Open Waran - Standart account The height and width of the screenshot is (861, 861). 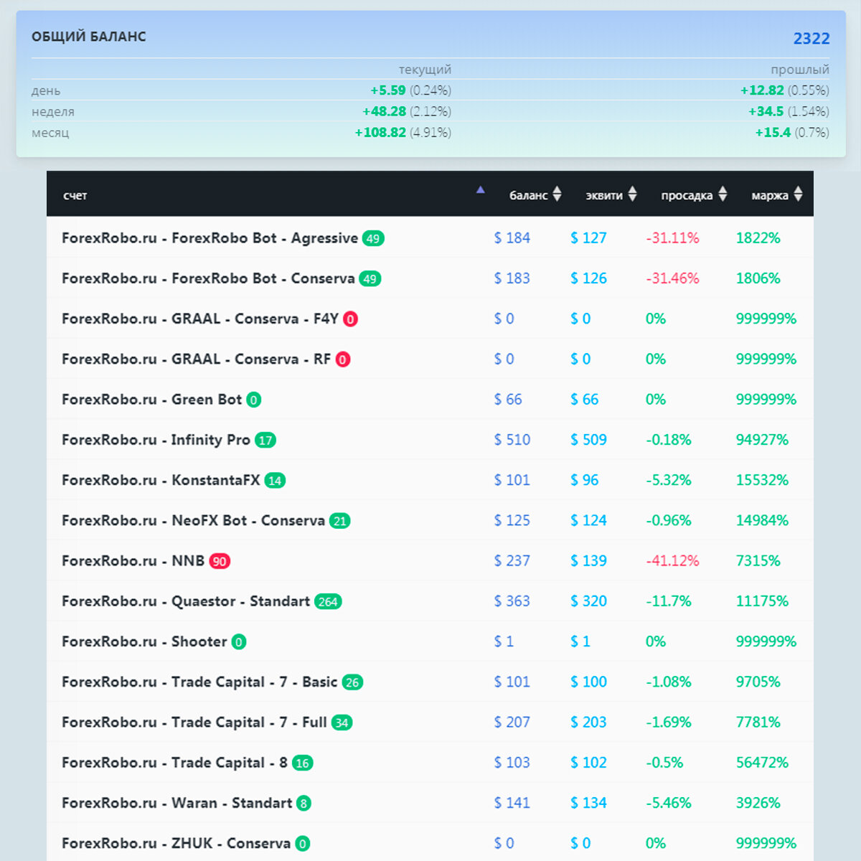pyautogui.click(x=177, y=803)
